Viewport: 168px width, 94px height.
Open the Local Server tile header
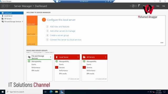67,57
